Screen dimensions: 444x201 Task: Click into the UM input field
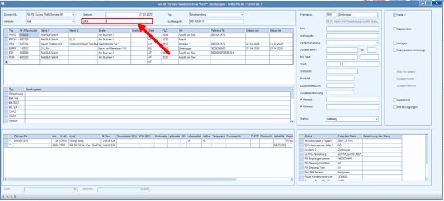pyautogui.click(x=129, y=21)
